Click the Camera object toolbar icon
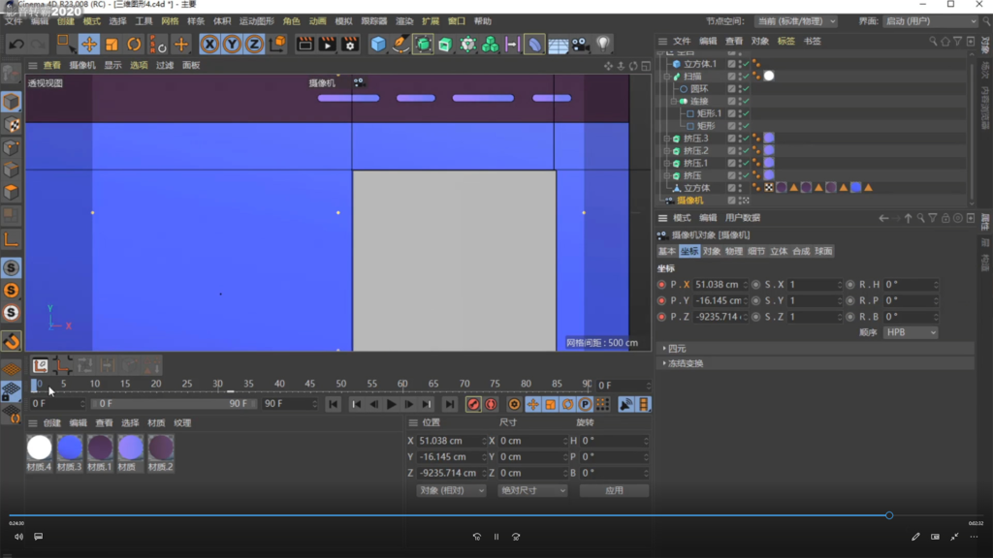Screen dimensions: 993x558 [x=580, y=45]
